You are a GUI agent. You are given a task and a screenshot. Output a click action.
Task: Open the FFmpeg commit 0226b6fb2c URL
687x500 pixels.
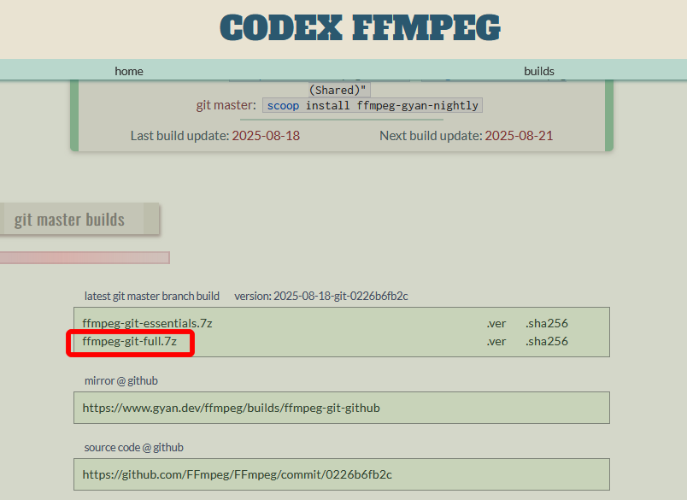click(x=237, y=474)
